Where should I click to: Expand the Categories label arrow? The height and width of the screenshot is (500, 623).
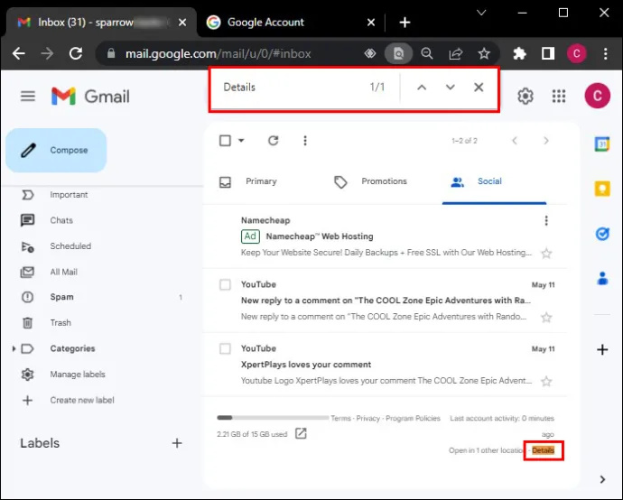click(14, 348)
